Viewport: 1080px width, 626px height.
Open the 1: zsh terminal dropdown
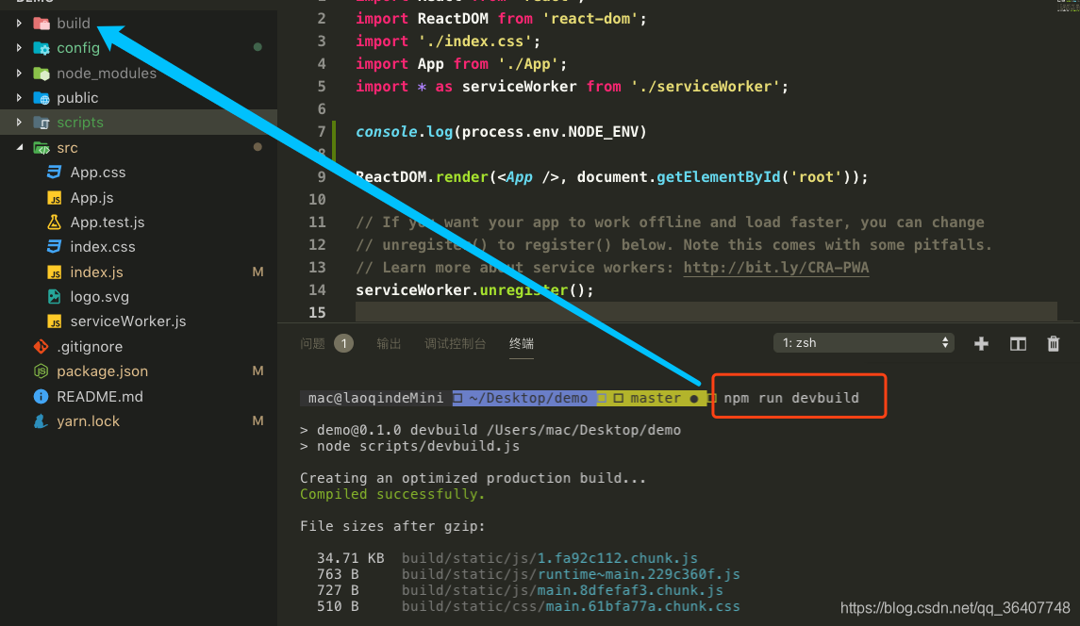tap(864, 343)
